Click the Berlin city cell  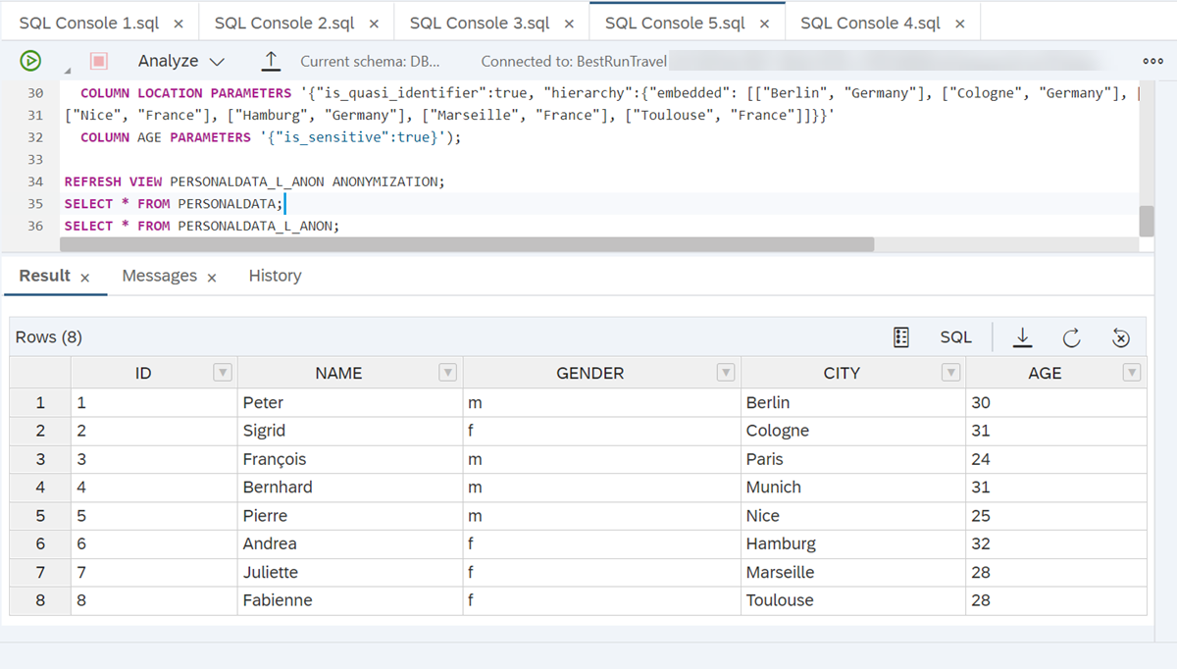[853, 402]
